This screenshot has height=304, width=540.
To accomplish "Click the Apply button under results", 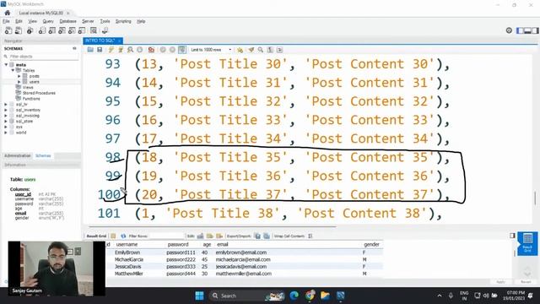I will [x=500, y=282].
